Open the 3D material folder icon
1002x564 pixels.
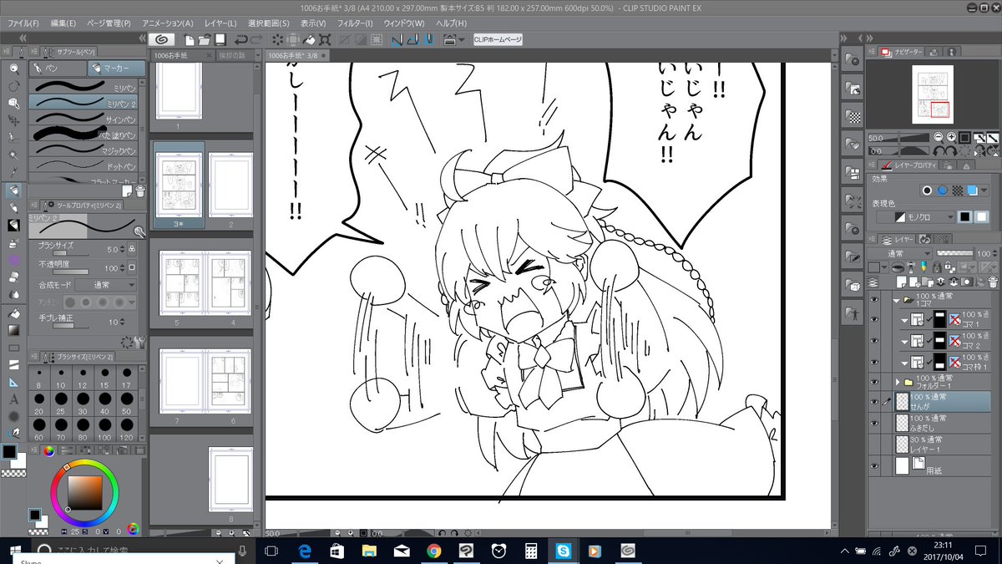(853, 286)
